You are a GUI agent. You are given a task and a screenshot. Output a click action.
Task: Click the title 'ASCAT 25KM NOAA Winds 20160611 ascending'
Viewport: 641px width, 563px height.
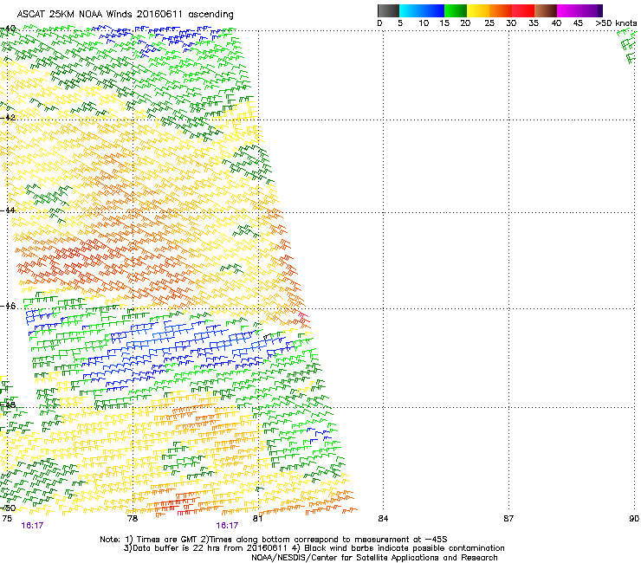[x=125, y=15]
